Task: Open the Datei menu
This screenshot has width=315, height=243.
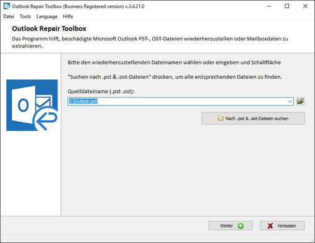Action: (x=9, y=16)
